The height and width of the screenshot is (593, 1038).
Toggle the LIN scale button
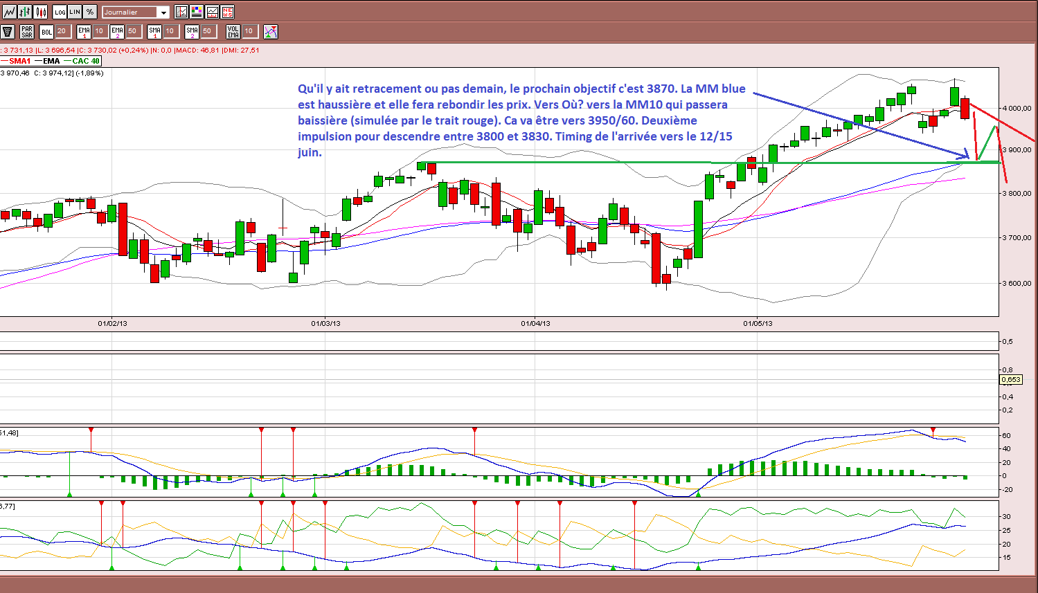[x=75, y=12]
